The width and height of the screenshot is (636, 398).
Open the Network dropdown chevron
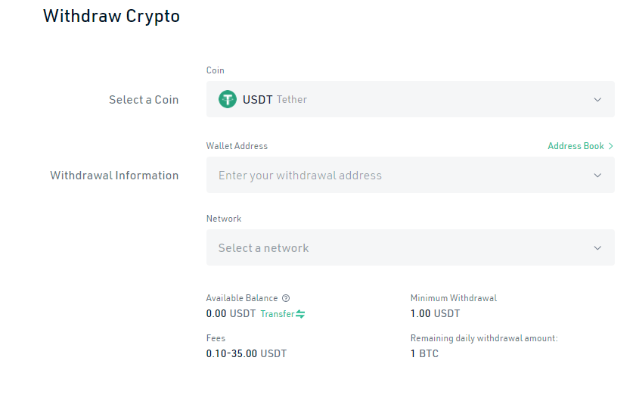click(597, 248)
